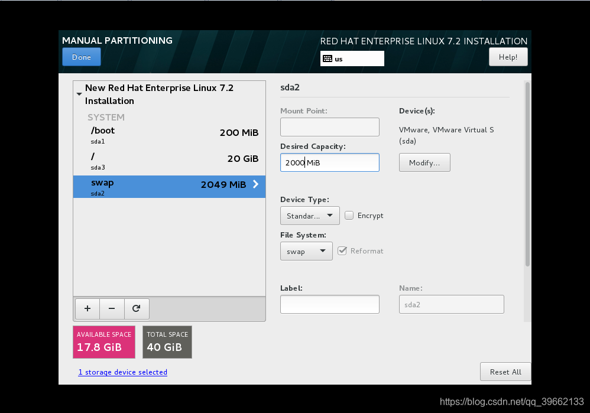Click the SYSTEM group heading
Image resolution: width=590 pixels, height=413 pixels.
point(106,118)
